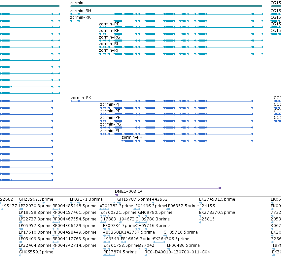Click the EP09734.3prime EST label
Screen dimensions: 281x257
(119, 226)
